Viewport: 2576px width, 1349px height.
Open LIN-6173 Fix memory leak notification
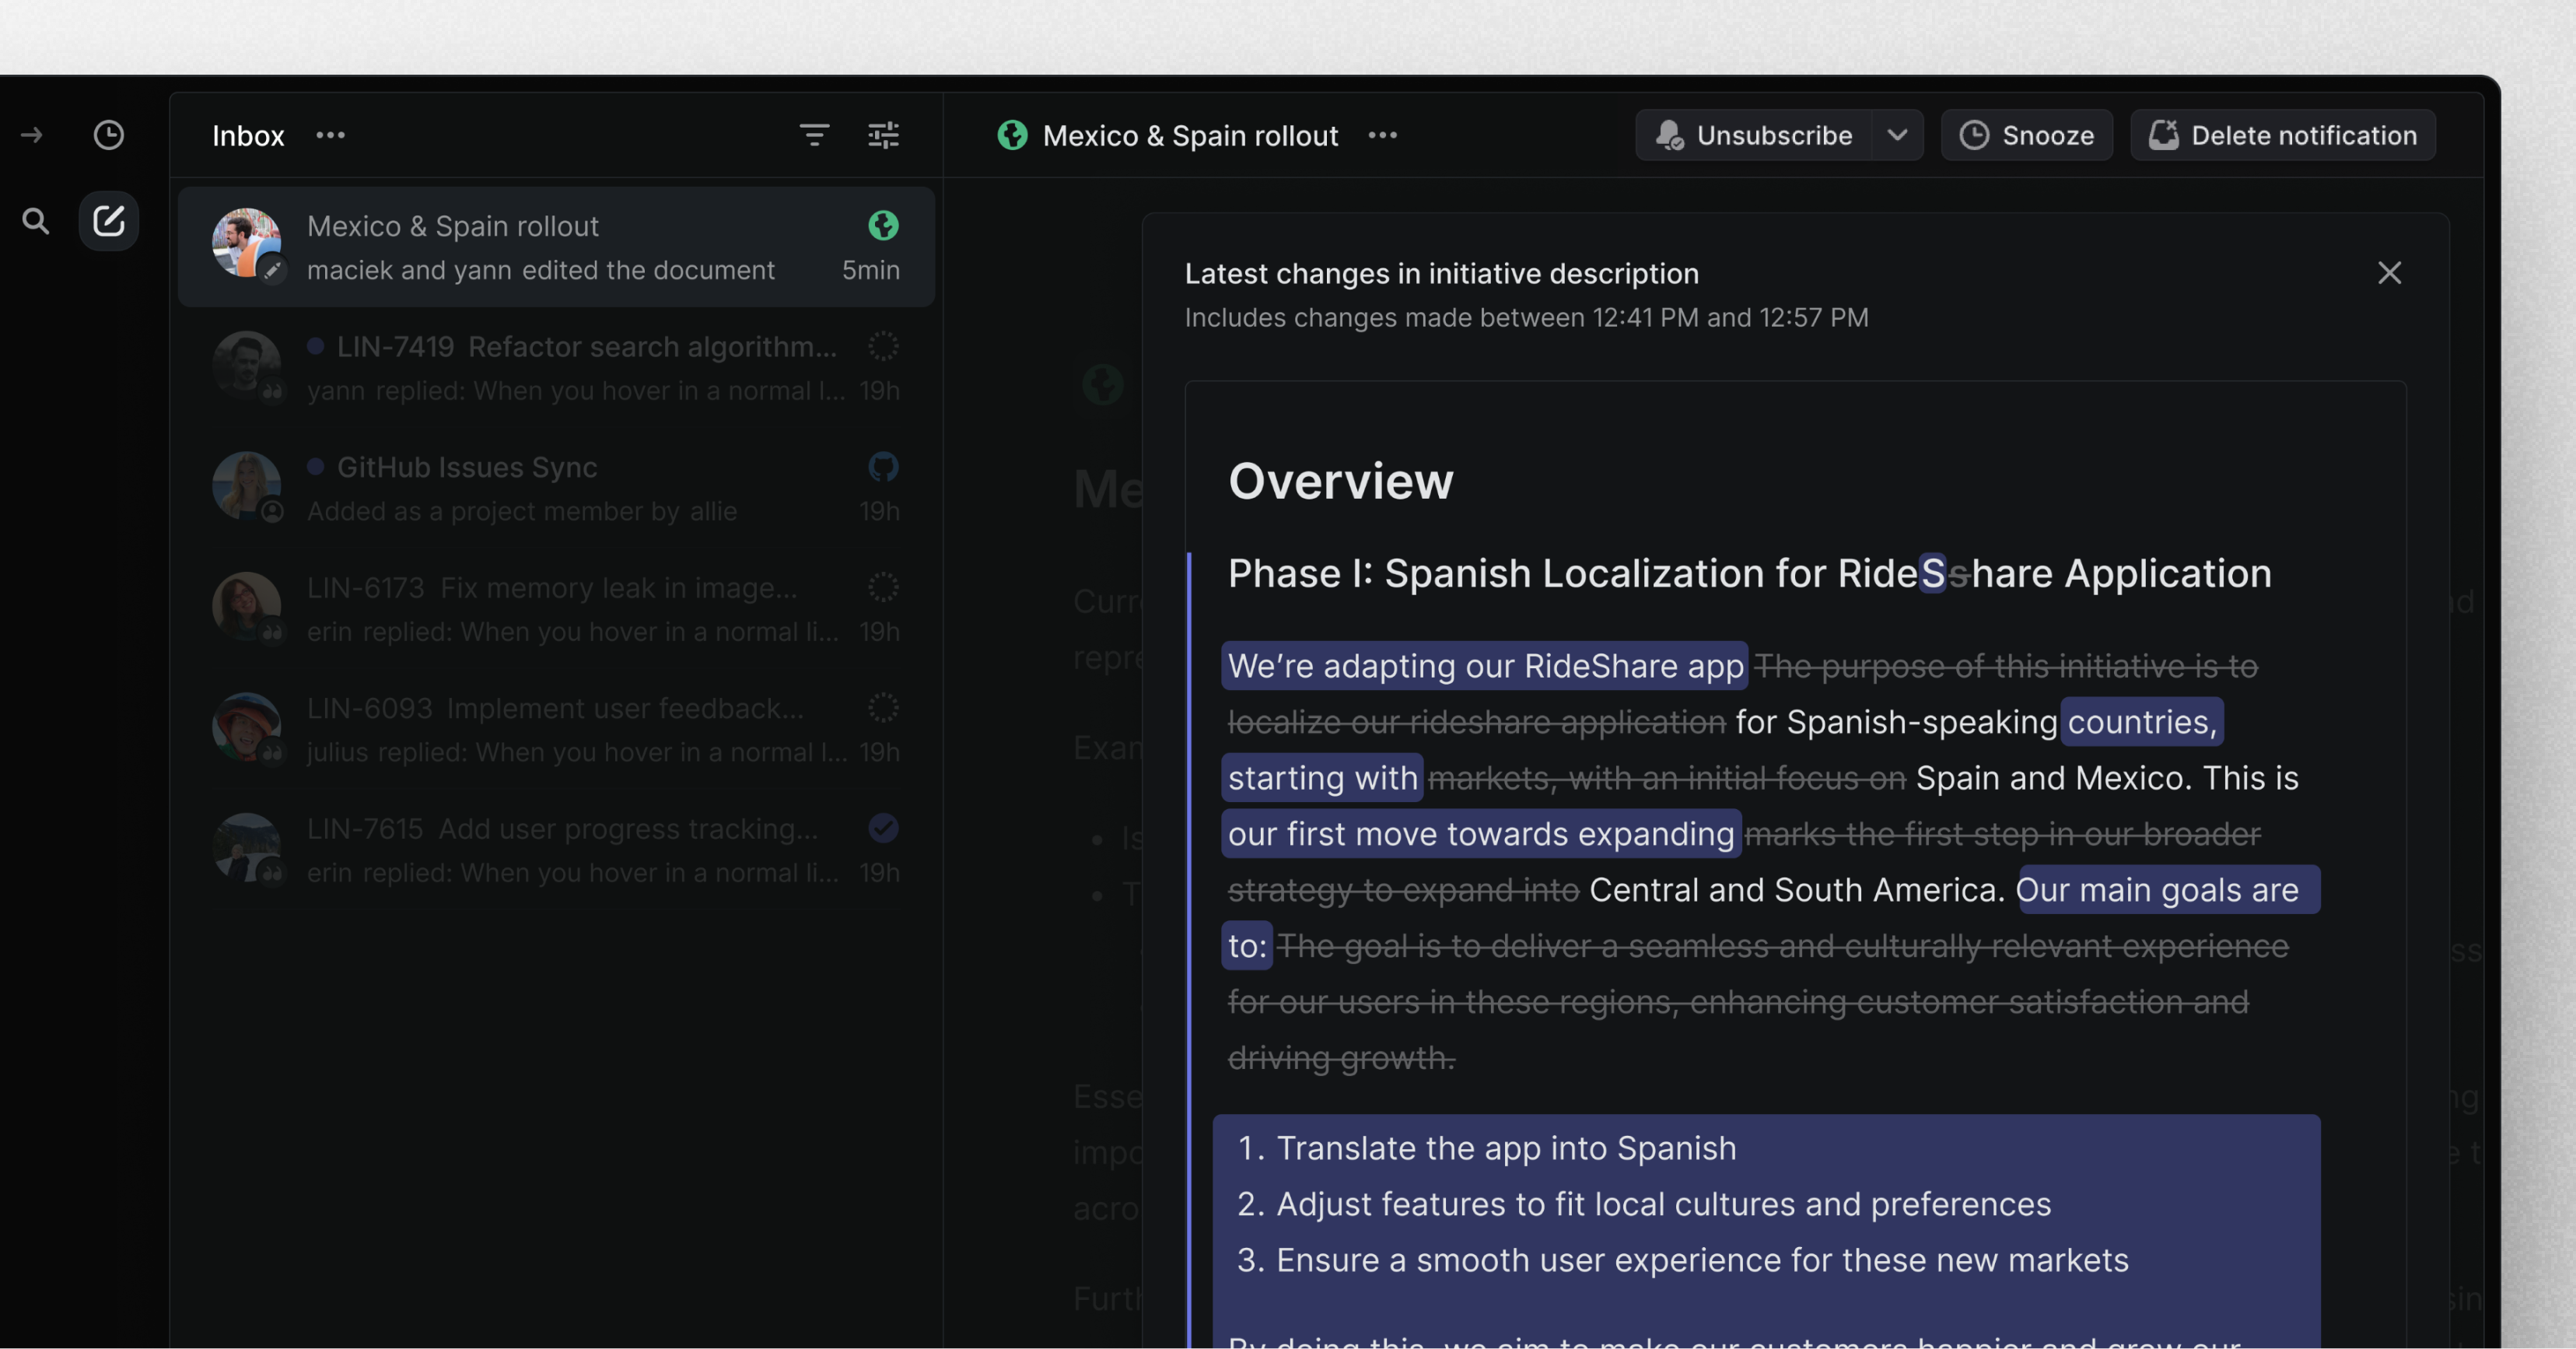556,609
